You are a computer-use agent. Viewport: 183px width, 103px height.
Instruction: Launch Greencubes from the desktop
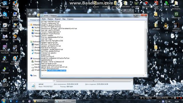pyautogui.click(x=176, y=15)
